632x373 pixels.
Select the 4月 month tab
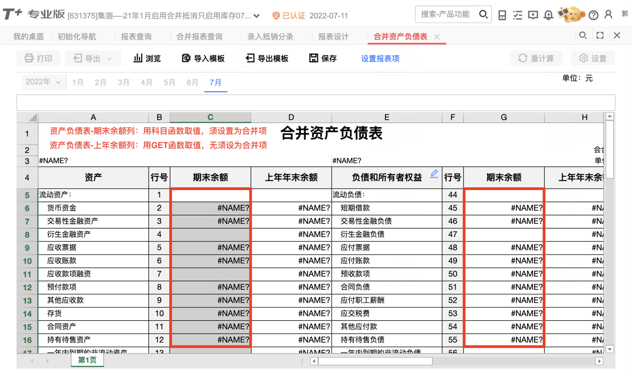tap(146, 83)
